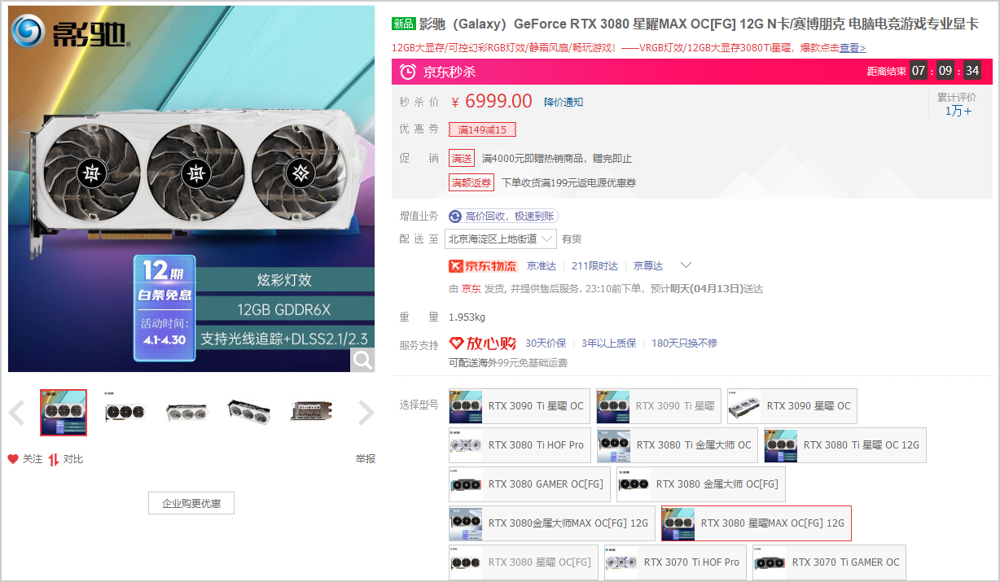
Task: Click the ￥6999.00 price text
Action: point(492,102)
